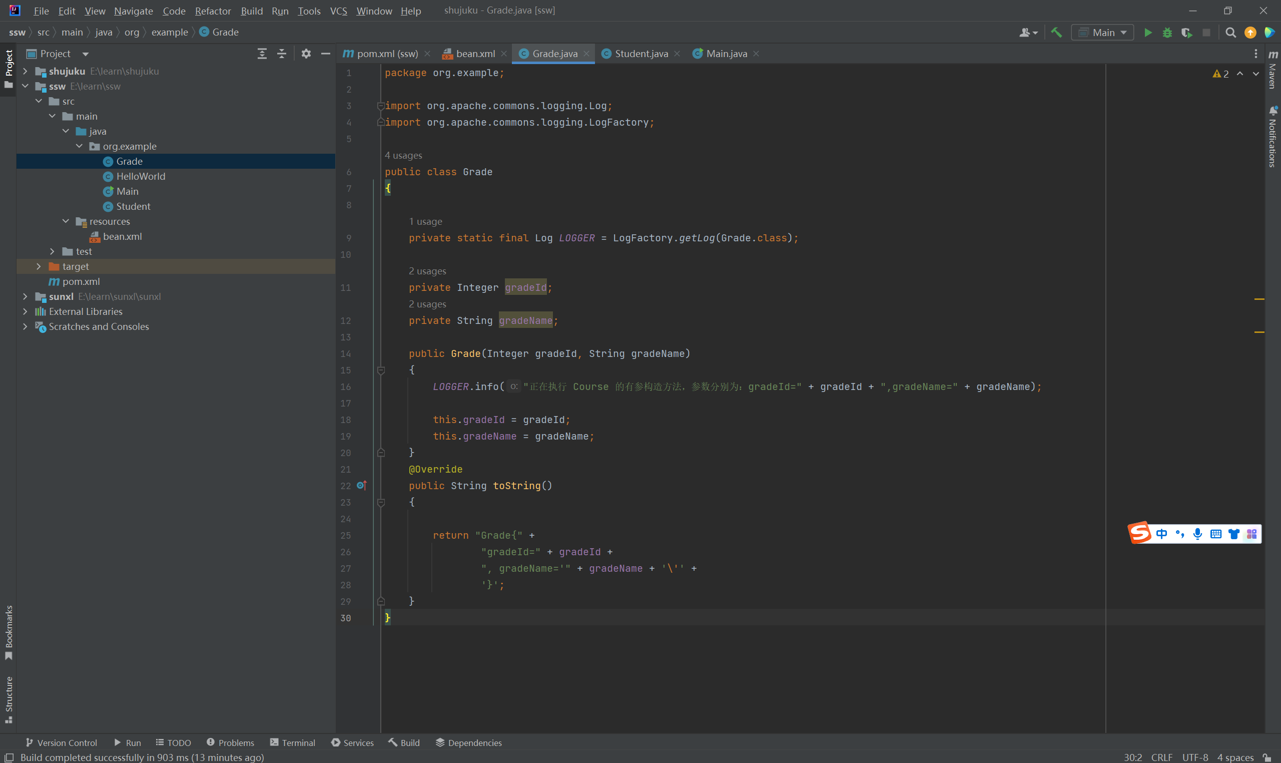This screenshot has width=1281, height=763.
Task: Open the Navigate menu
Action: [x=134, y=11]
